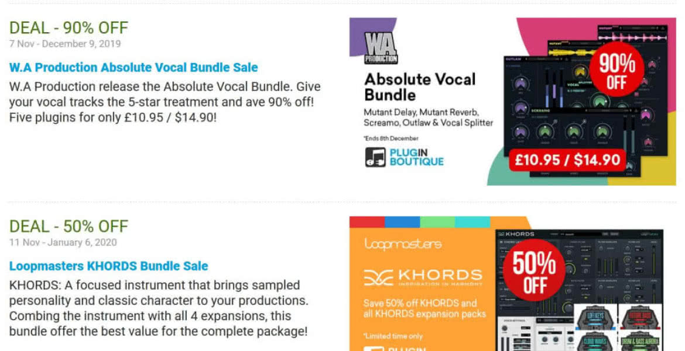Click the DEAL - 50% OFF heading

point(68,226)
